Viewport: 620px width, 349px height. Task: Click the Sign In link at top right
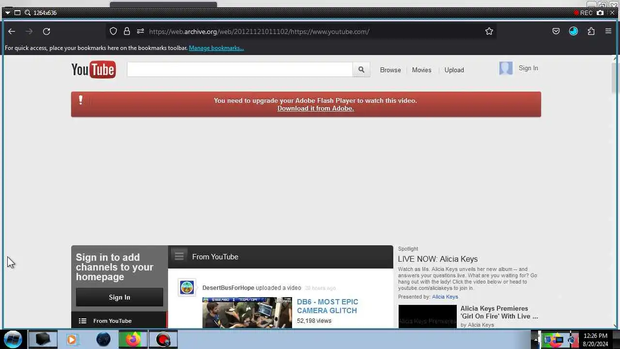[x=528, y=68]
